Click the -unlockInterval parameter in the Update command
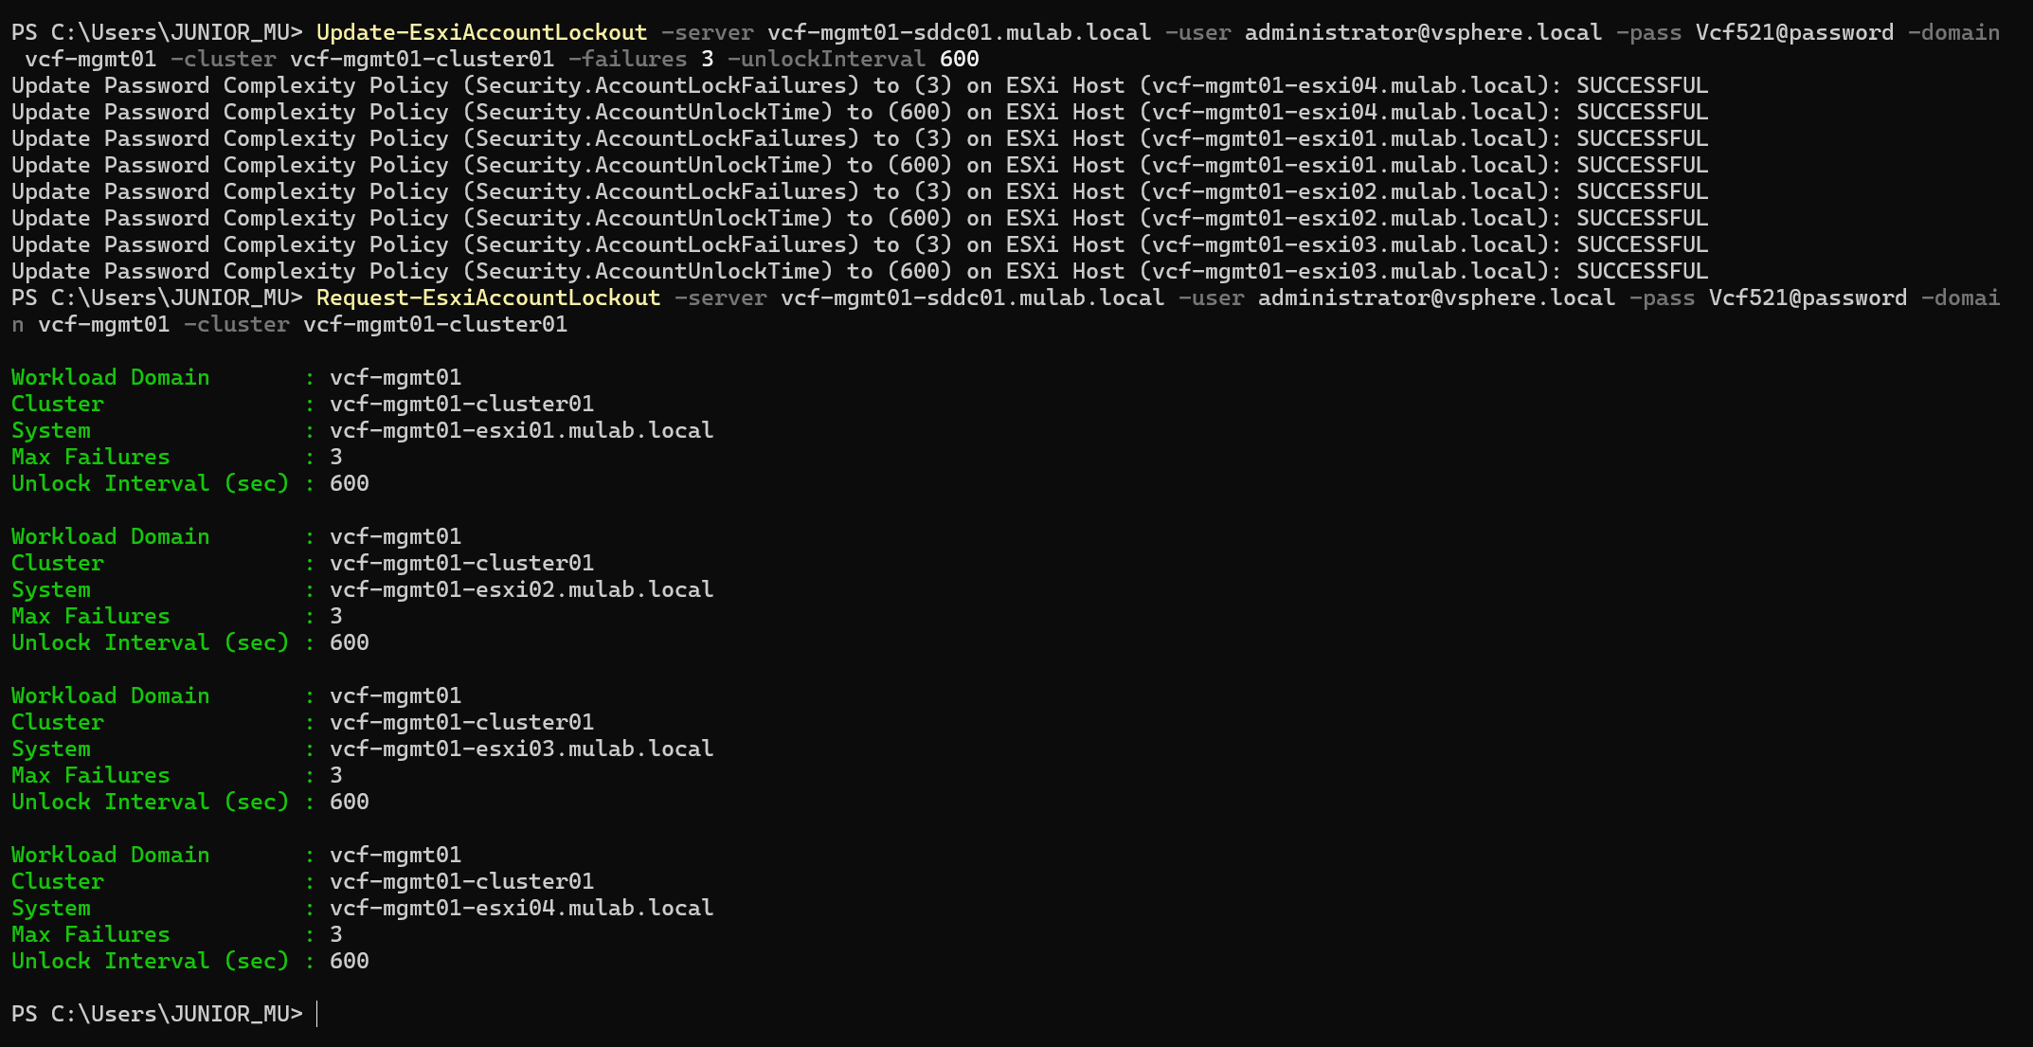The image size is (2033, 1047). [x=826, y=59]
